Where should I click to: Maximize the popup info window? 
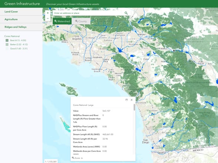(x=126, y=100)
